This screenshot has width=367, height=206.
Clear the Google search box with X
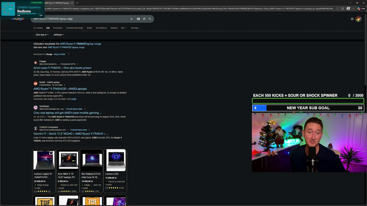pos(131,19)
